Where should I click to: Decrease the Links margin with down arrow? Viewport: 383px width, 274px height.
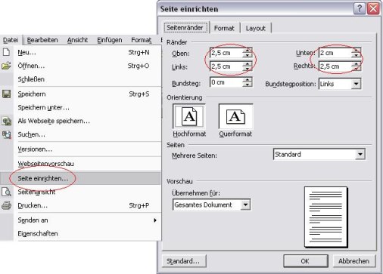click(248, 69)
